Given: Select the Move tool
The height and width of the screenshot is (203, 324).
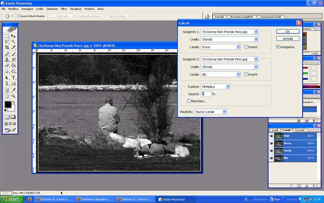Looking at the screenshot, I should click(x=13, y=36).
